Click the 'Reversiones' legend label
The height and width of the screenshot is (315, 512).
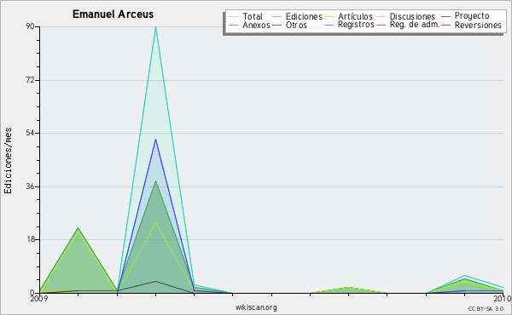point(478,25)
